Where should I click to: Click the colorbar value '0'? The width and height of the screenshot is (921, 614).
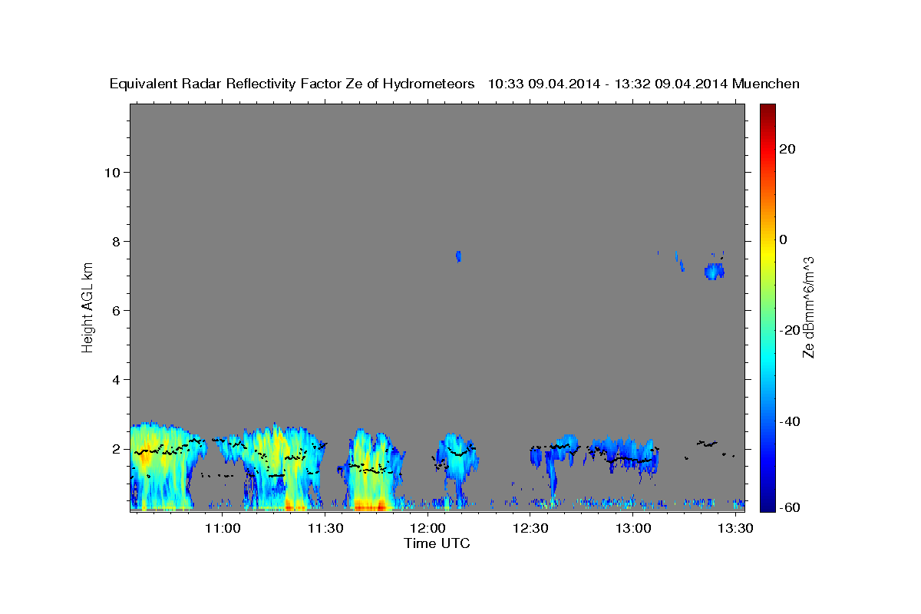point(783,239)
